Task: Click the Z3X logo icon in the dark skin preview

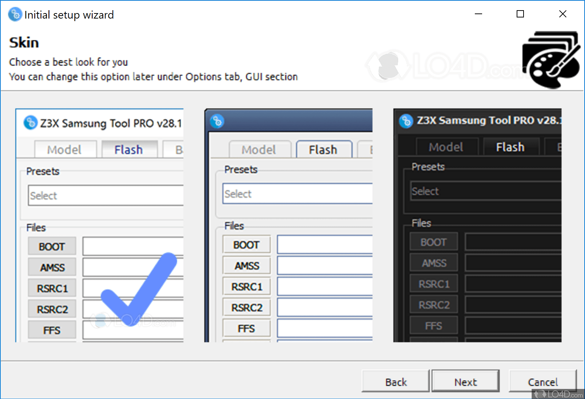Action: 406,121
